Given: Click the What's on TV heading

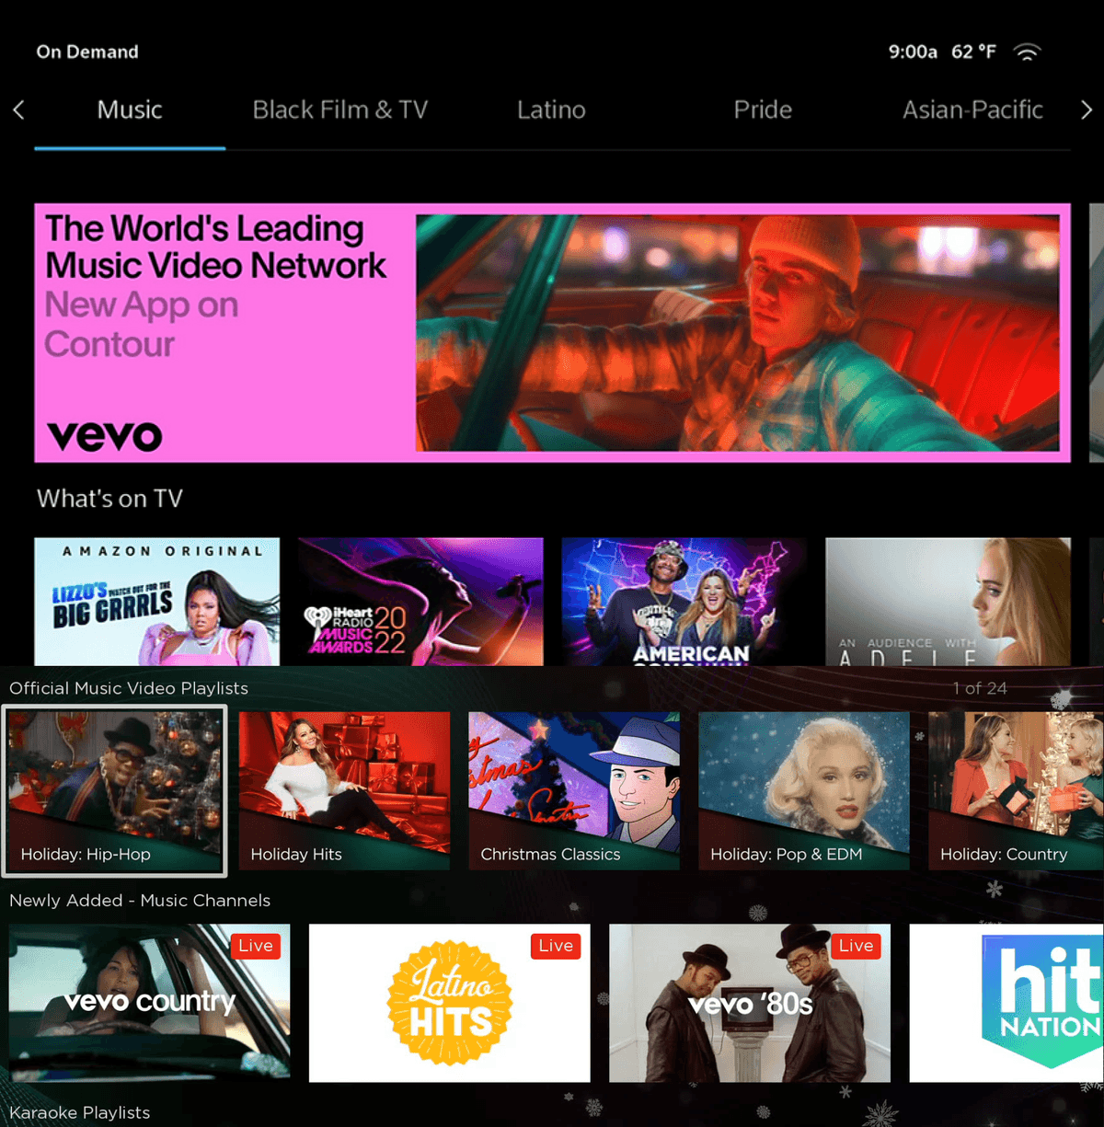Looking at the screenshot, I should (109, 499).
